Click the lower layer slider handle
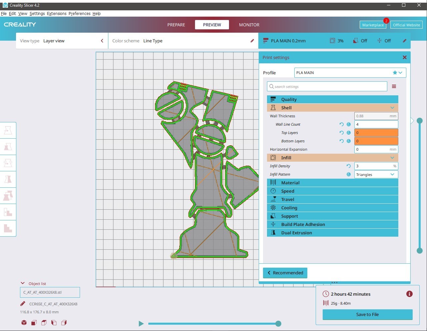 pos(420,251)
